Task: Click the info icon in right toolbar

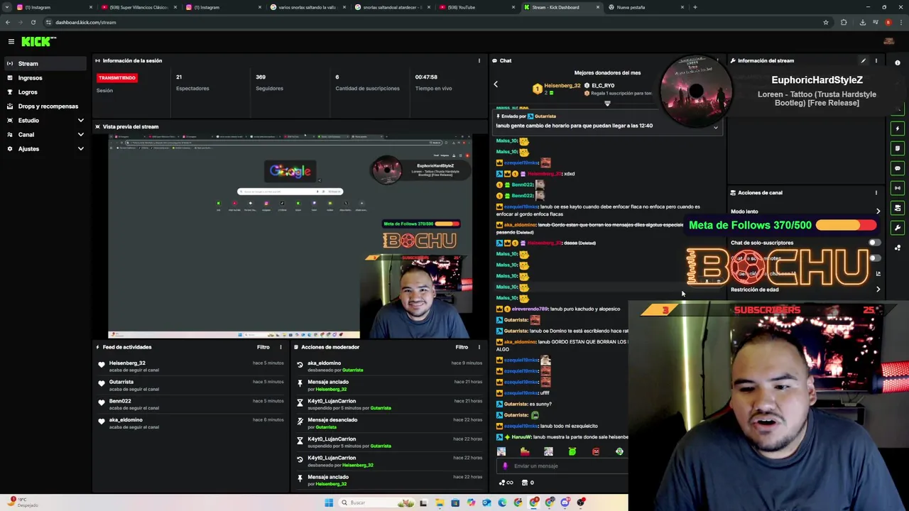Action: 898,63
